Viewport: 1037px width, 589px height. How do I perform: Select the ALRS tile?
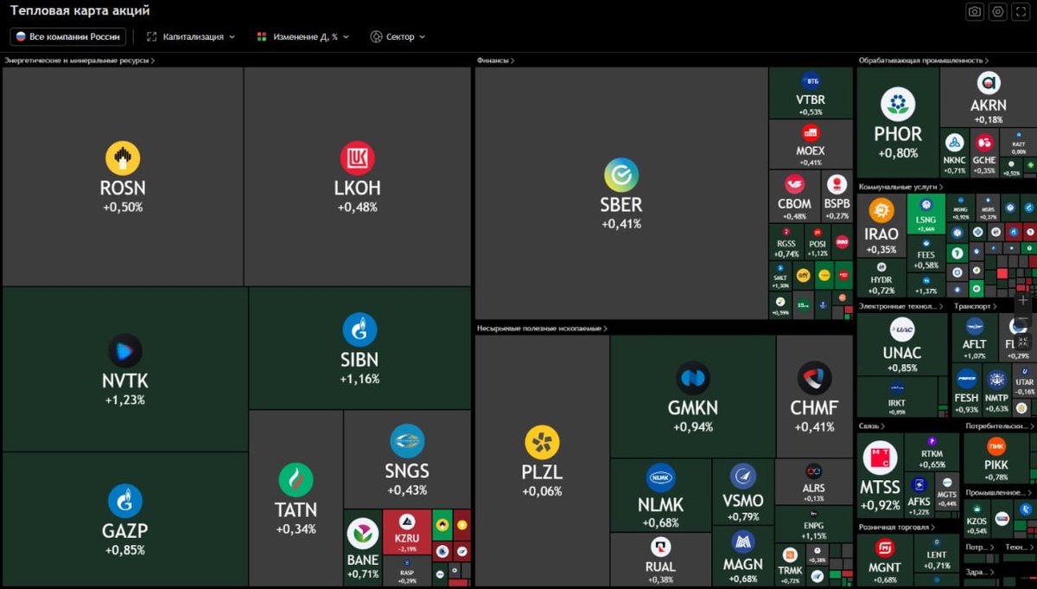[x=813, y=482]
